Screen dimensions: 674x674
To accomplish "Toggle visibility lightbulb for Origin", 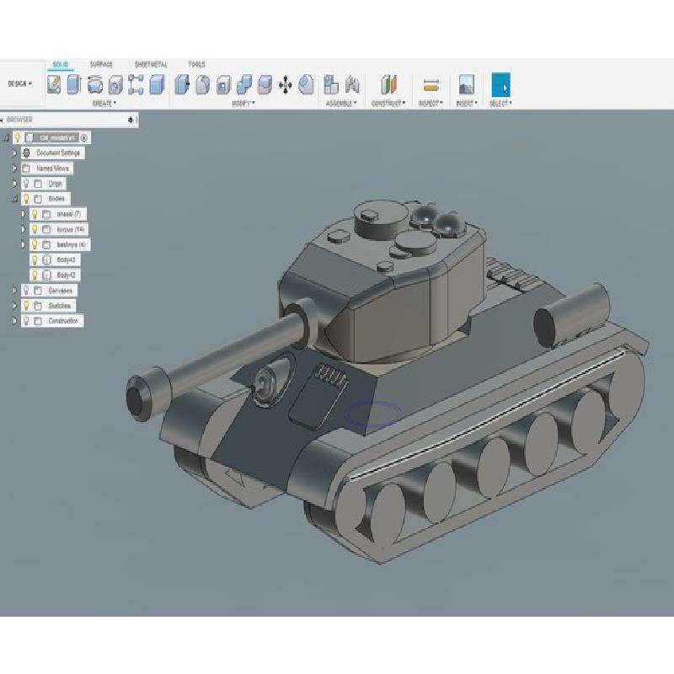I will click(26, 184).
